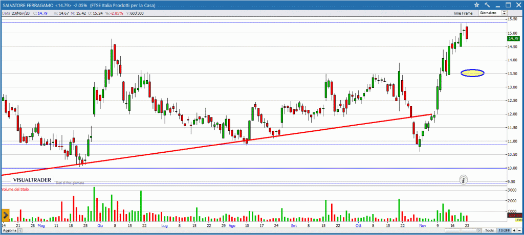Toggle the TS OFF button

click(x=504, y=231)
